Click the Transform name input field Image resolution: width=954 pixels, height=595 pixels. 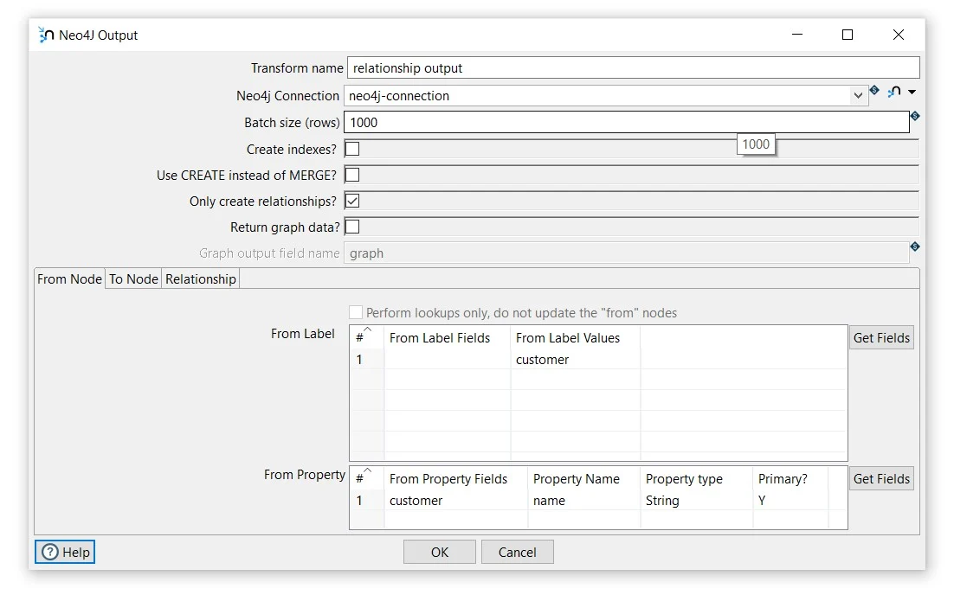pyautogui.click(x=632, y=68)
